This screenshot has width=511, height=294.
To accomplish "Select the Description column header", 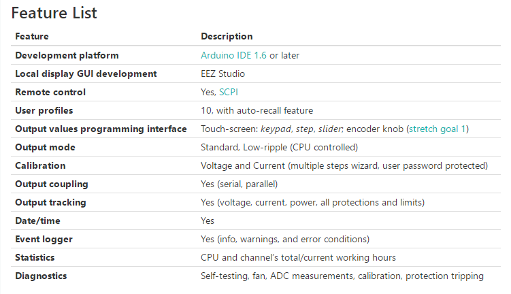I will coord(227,36).
